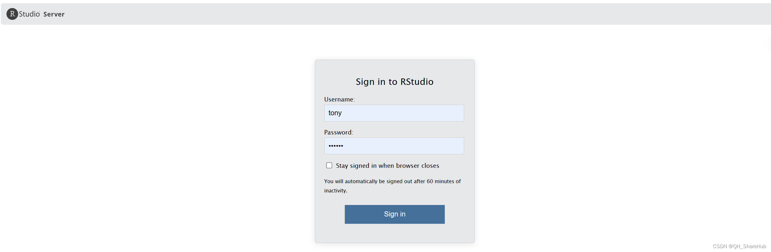Click the Studio wordmark in header
The width and height of the screenshot is (771, 252).
click(29, 14)
